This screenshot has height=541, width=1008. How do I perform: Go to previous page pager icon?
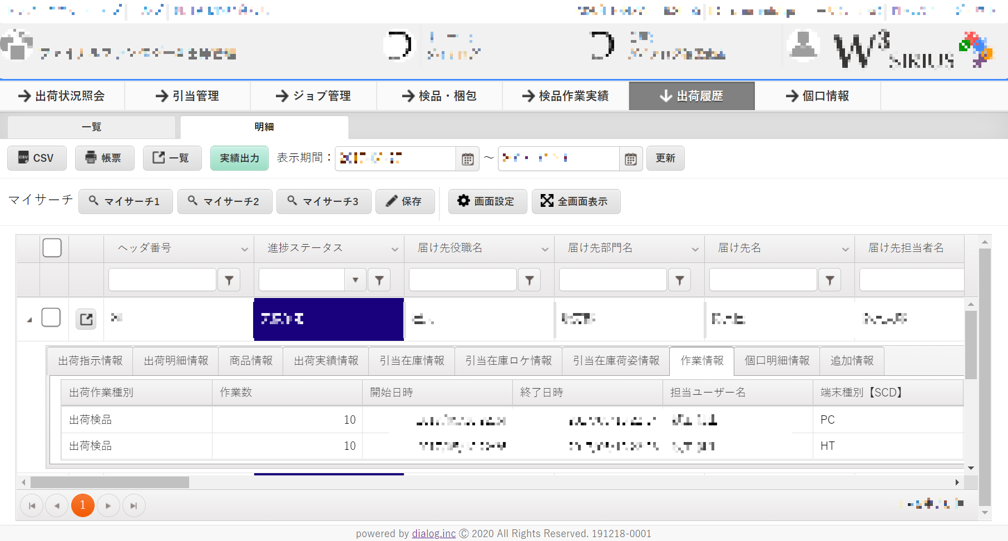pos(57,506)
